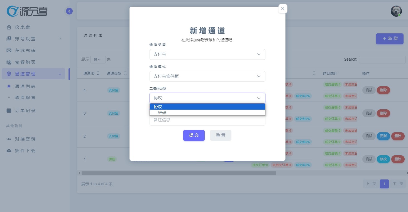Click 测试 for channel ID 2
Screen dimensions: 408x212
click(x=369, y=136)
